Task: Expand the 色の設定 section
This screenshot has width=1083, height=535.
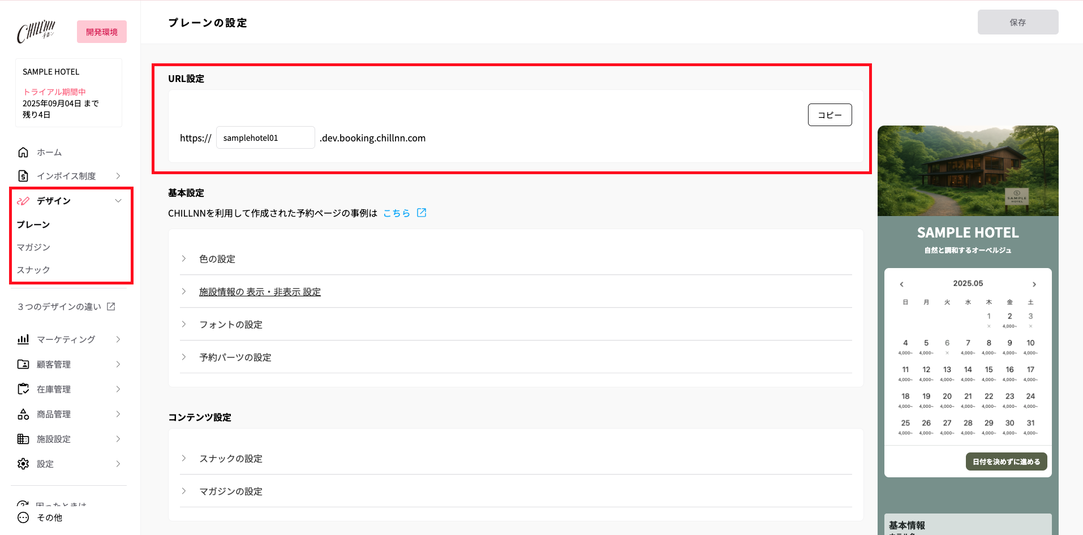Action: pyautogui.click(x=515, y=259)
